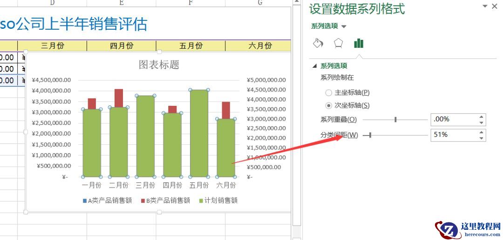This screenshot has height=240, width=503.
Task: Increase 系列重叠 value with up spinner arrow
Action: 481,117
